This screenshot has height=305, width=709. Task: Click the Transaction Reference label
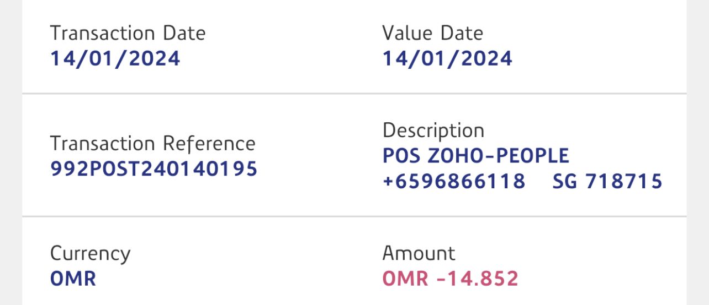152,144
